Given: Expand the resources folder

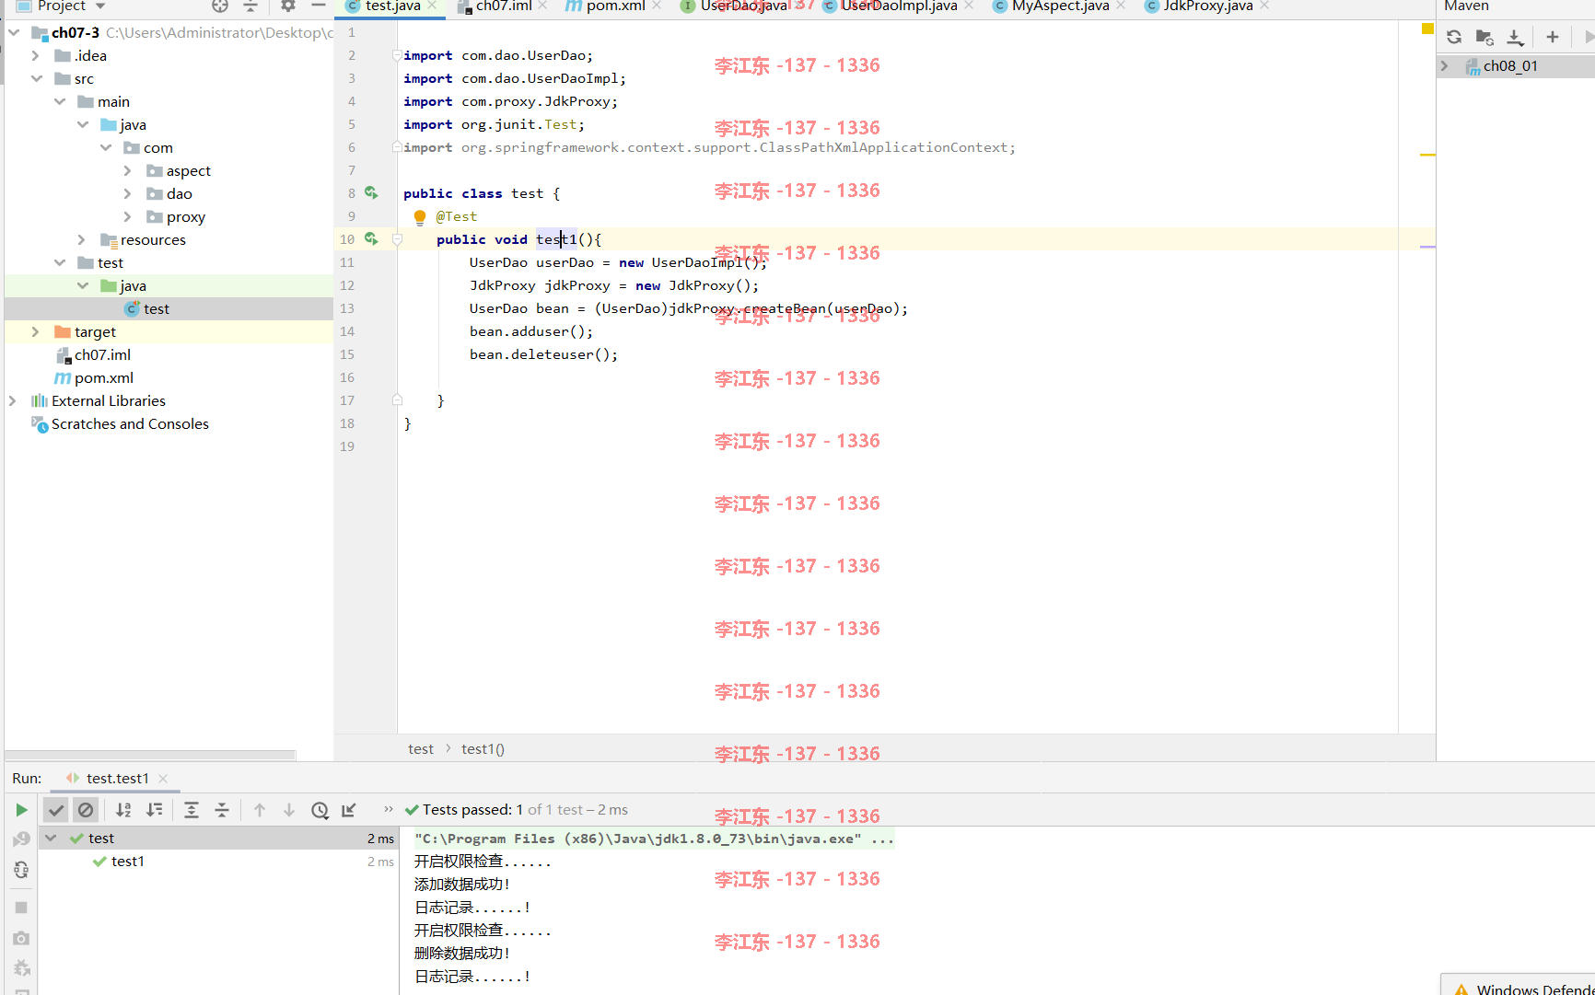Looking at the screenshot, I should 82,240.
